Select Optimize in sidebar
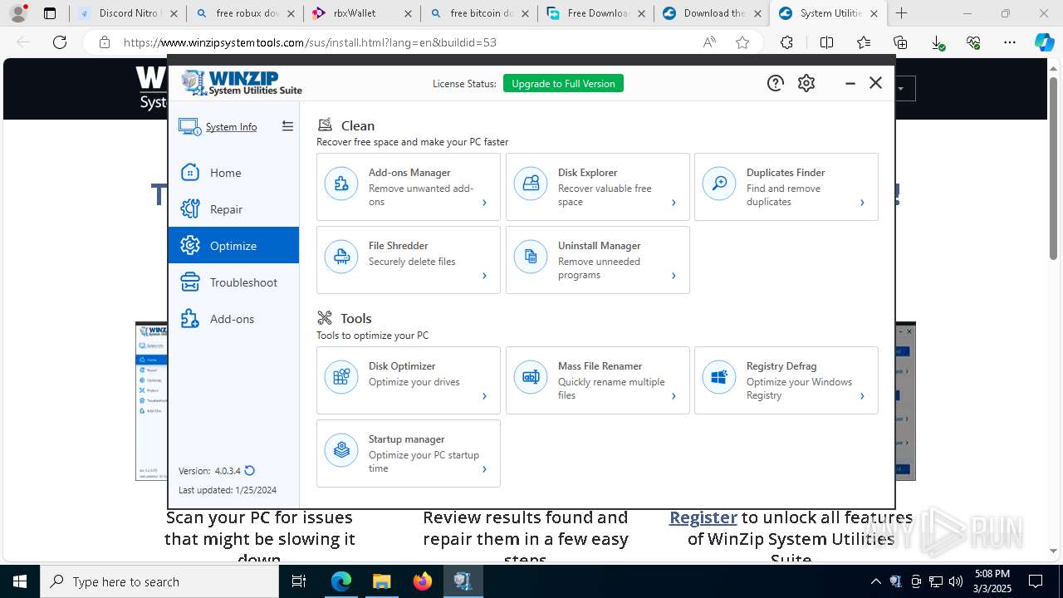The height and width of the screenshot is (598, 1063). [233, 246]
